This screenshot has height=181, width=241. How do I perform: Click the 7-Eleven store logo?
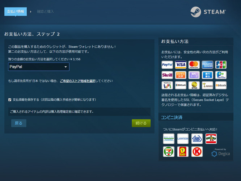(169, 152)
